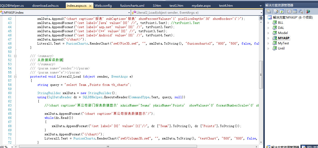
Task: Expand the Until project node
Action: pos(268,48)
